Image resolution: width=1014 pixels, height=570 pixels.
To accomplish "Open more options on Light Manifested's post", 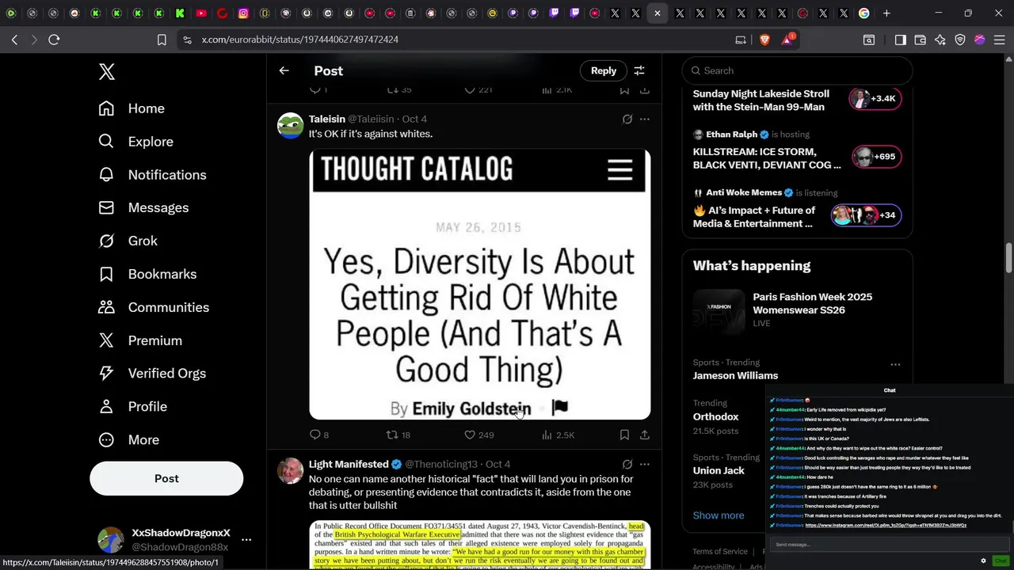I will click(x=645, y=464).
